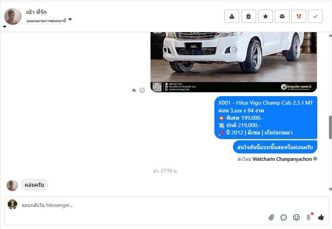Star this conversation to follow up

(265, 16)
